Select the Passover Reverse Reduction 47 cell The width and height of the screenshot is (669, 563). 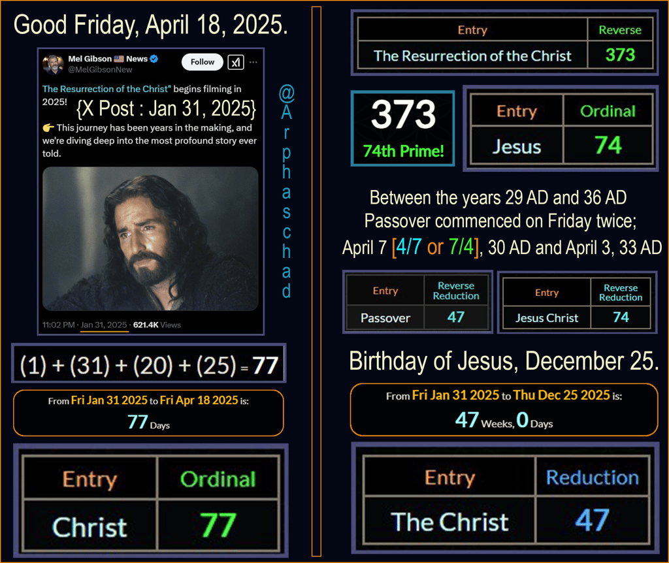pyautogui.click(x=455, y=317)
